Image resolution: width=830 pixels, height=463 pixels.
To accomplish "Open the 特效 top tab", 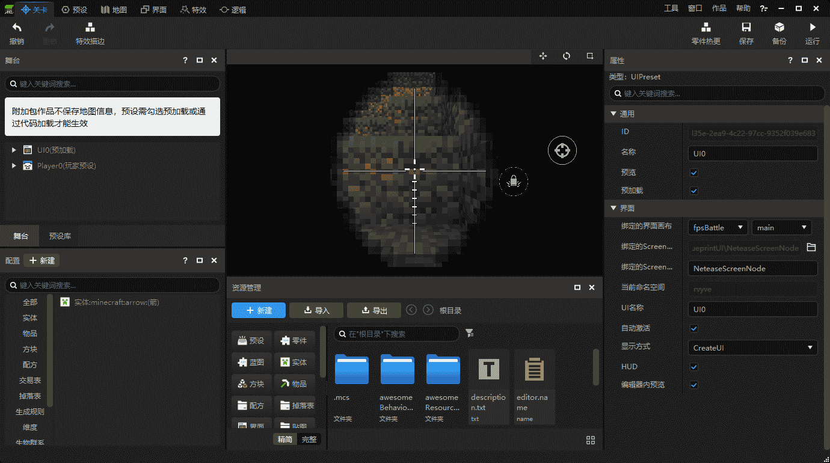I will (193, 10).
